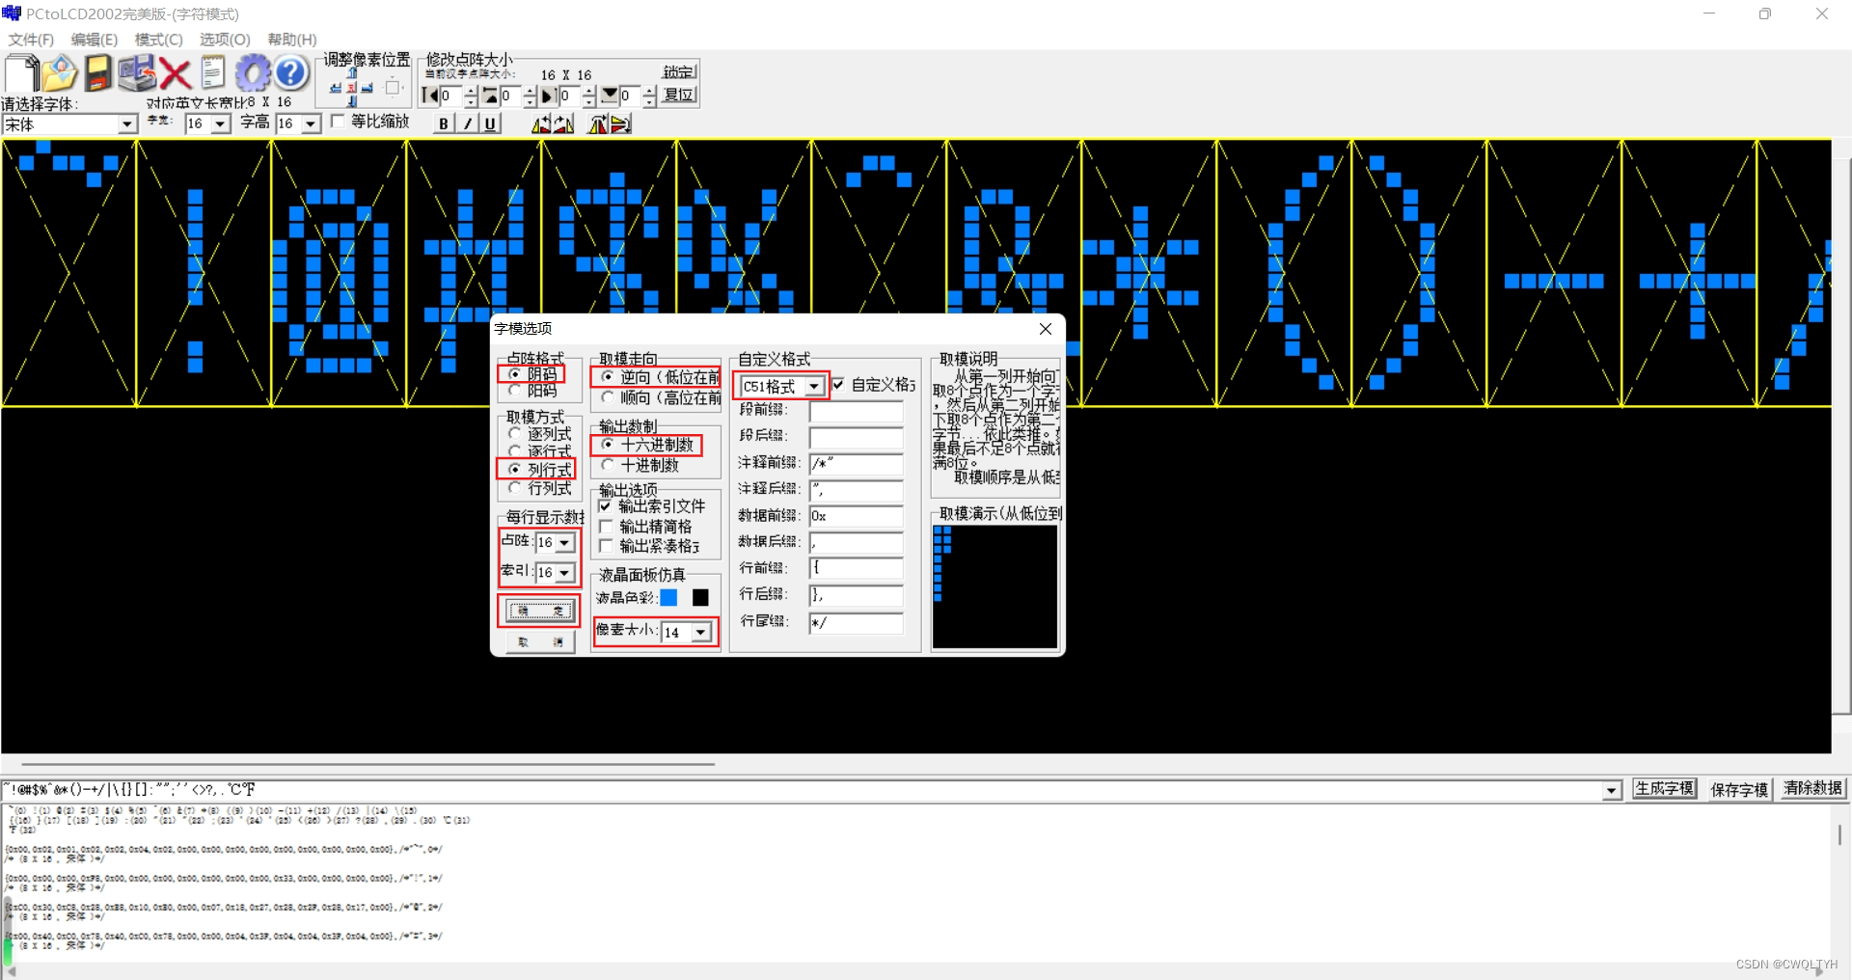Open the 字宽 16 dropdown
1852x980 pixels.
pyautogui.click(x=220, y=123)
